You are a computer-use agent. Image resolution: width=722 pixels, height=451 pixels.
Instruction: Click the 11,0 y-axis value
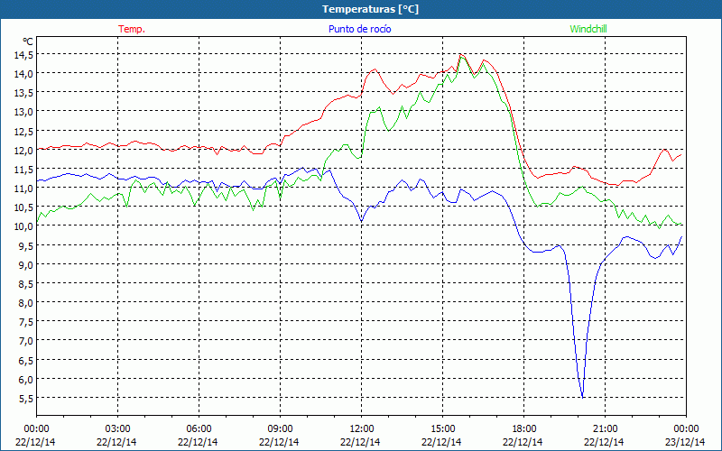(23, 189)
